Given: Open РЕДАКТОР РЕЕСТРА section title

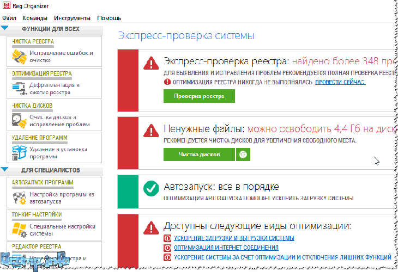Looking at the screenshot, I should [37, 246].
